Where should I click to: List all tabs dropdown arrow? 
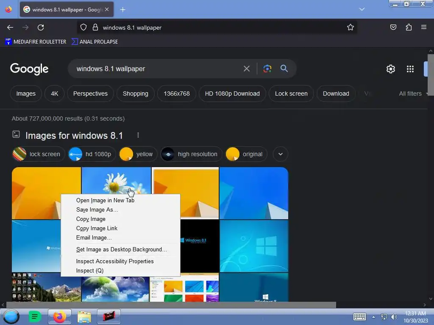(362, 9)
